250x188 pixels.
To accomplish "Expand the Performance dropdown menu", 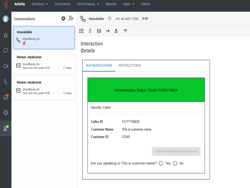I will coord(88,4).
